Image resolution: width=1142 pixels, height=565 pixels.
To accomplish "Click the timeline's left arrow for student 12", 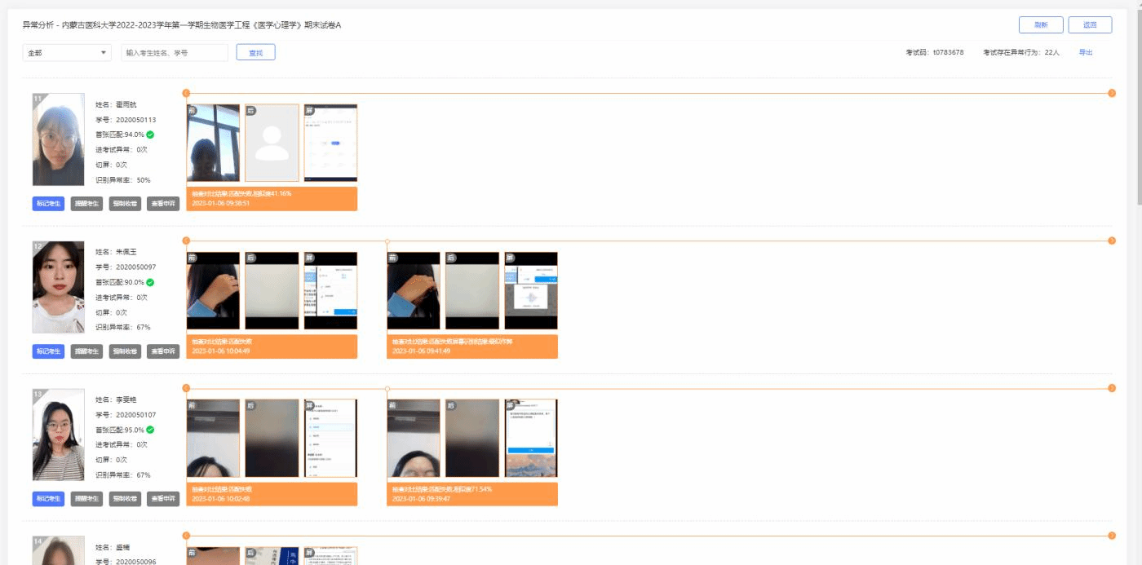I will (186, 241).
